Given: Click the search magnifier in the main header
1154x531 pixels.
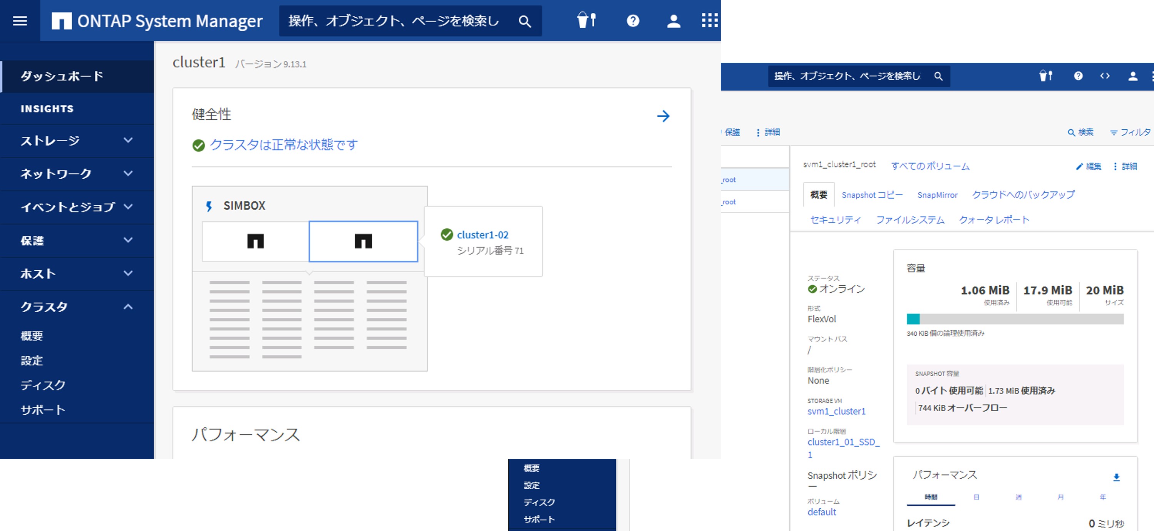Looking at the screenshot, I should point(524,21).
